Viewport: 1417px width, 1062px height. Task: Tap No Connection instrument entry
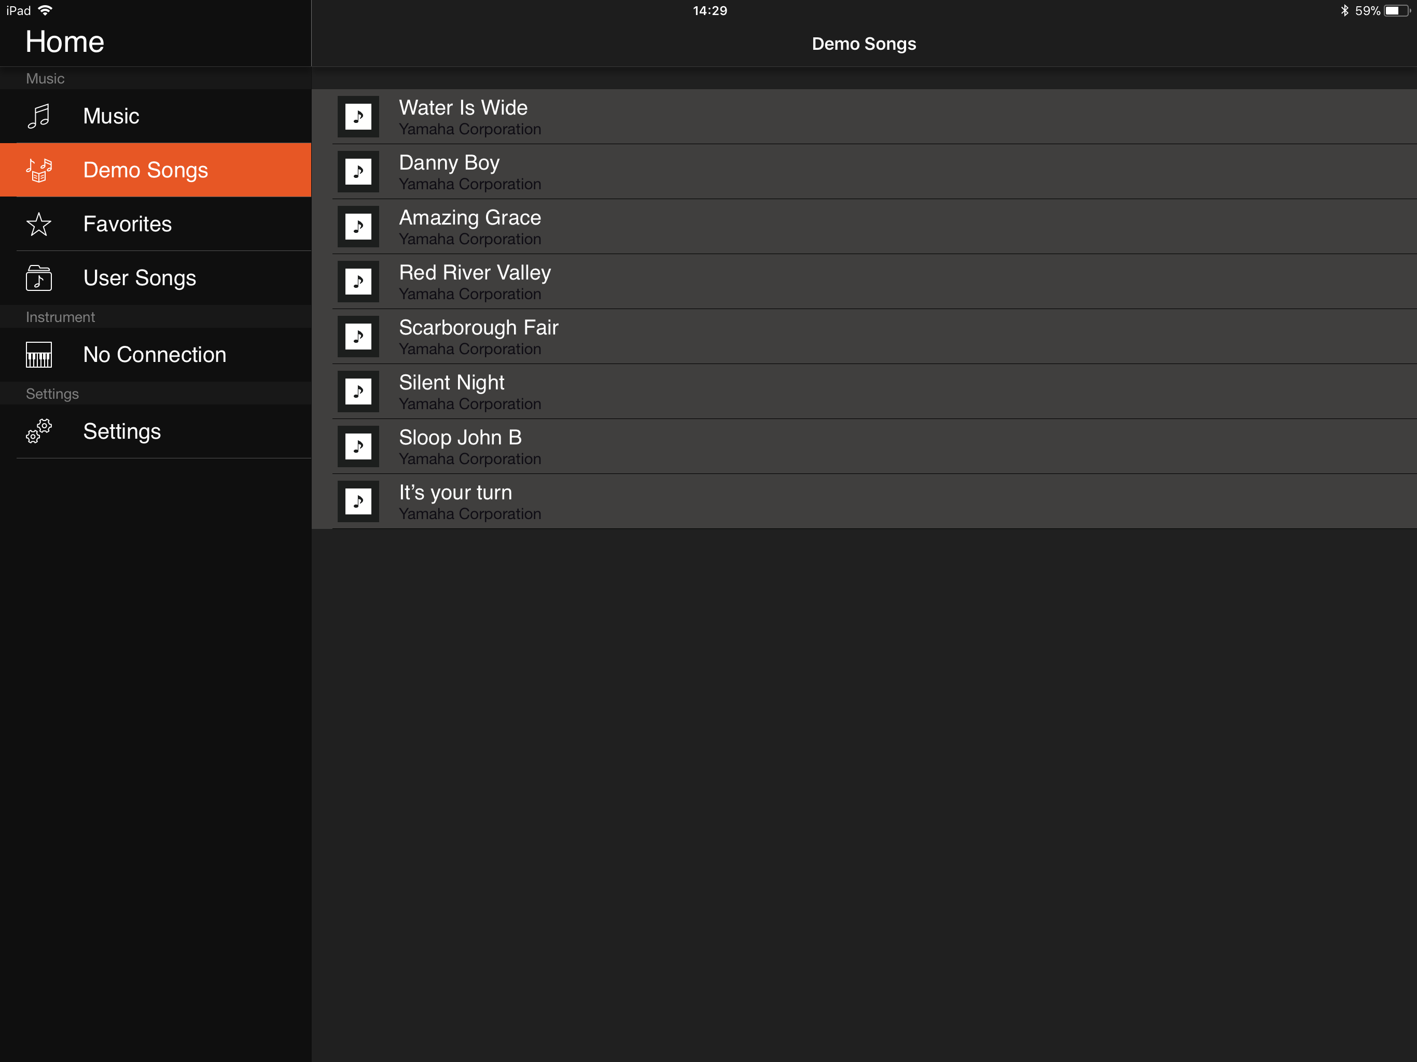pos(155,355)
